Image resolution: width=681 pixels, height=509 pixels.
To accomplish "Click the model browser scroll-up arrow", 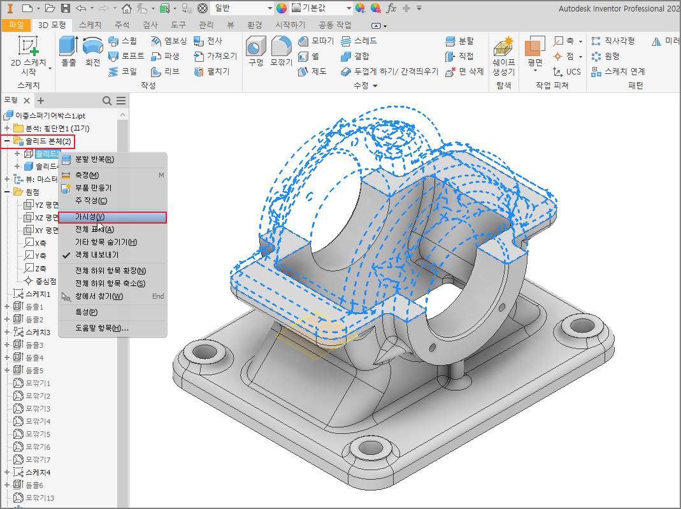I will (x=122, y=115).
